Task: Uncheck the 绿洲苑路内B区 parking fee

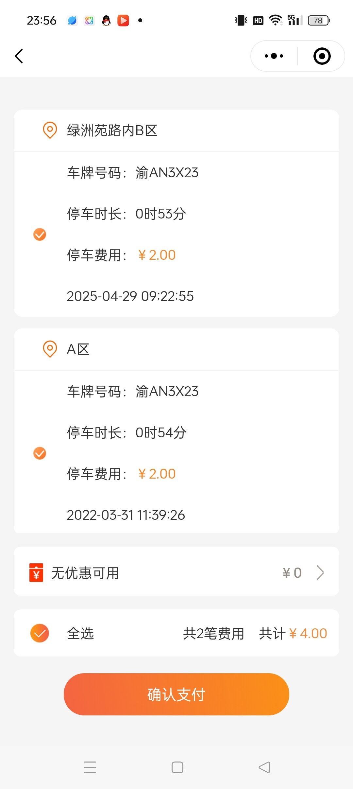Action: point(40,234)
